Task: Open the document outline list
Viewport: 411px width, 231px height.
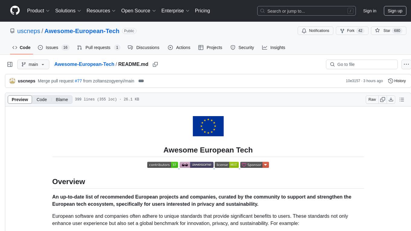Action: point(402,99)
